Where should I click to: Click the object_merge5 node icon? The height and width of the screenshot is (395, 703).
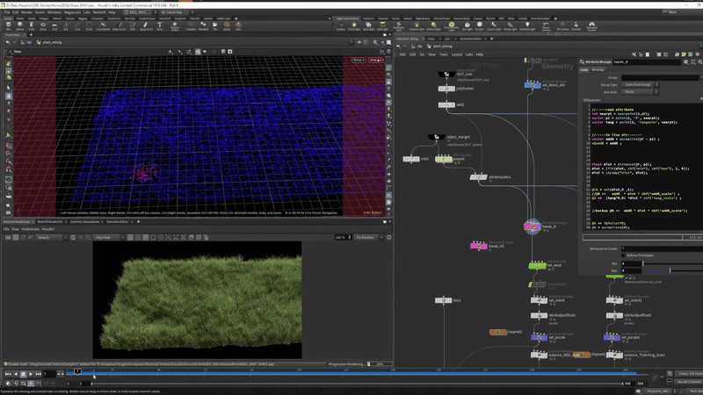[x=436, y=139]
